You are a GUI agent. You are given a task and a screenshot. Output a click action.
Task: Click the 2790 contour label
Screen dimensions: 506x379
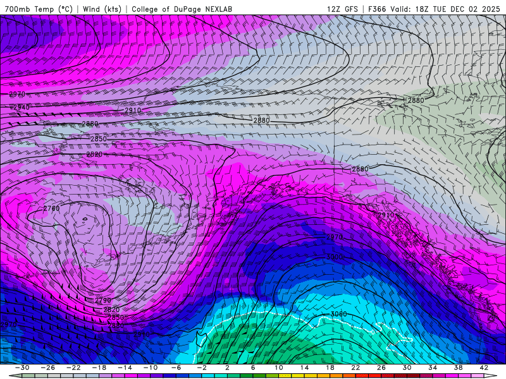[x=103, y=301]
